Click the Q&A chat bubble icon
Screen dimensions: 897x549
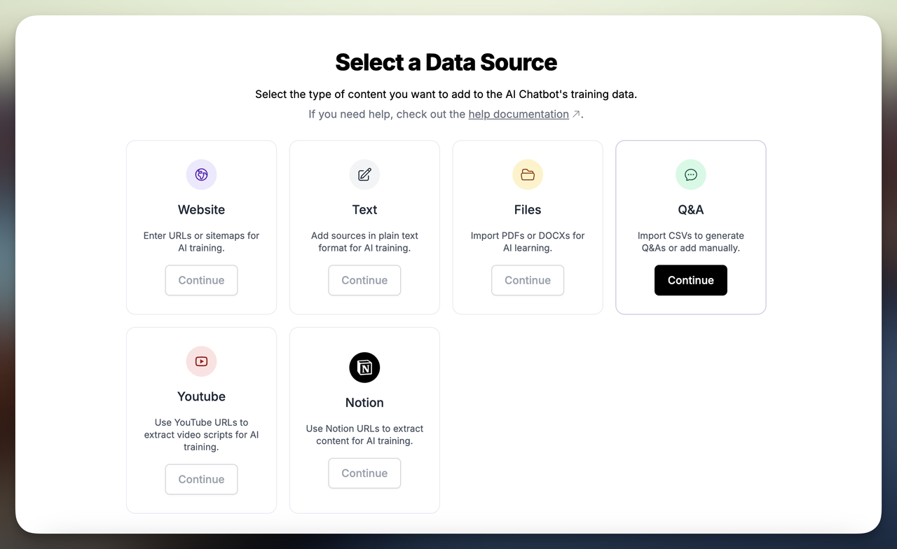tap(690, 174)
